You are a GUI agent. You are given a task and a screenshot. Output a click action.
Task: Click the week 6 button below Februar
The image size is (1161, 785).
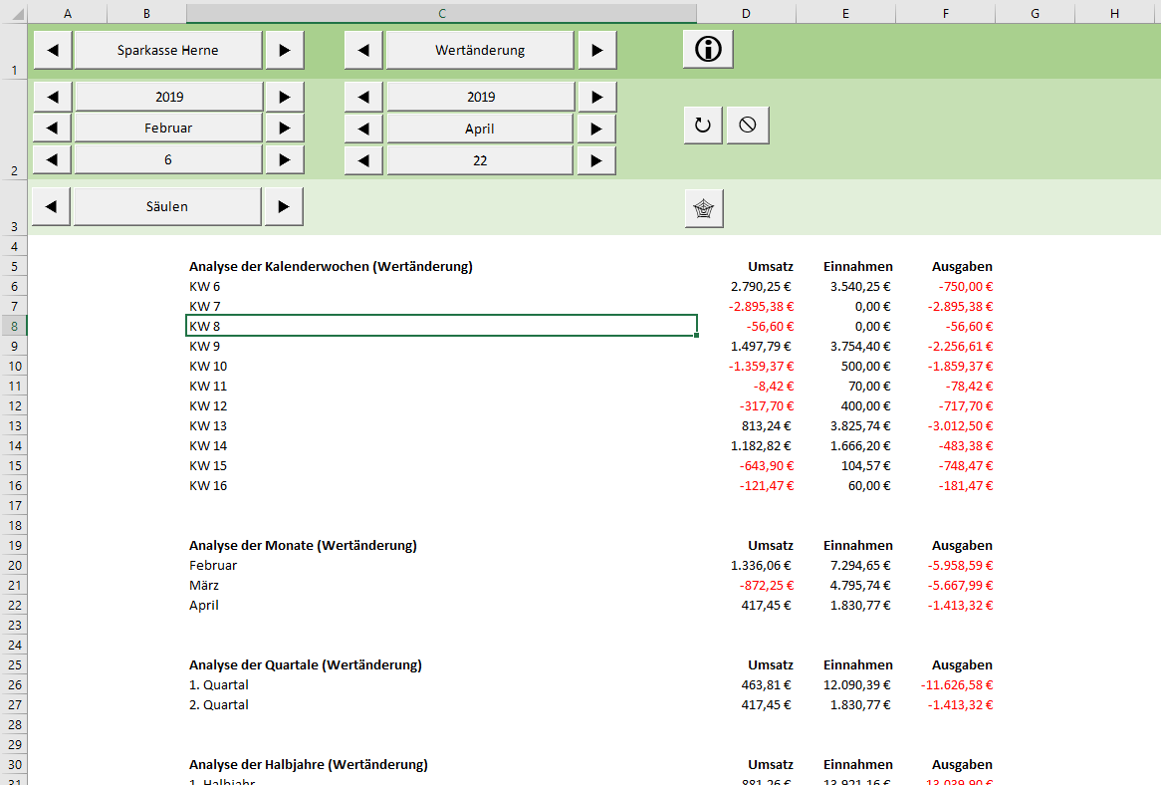tap(168, 160)
